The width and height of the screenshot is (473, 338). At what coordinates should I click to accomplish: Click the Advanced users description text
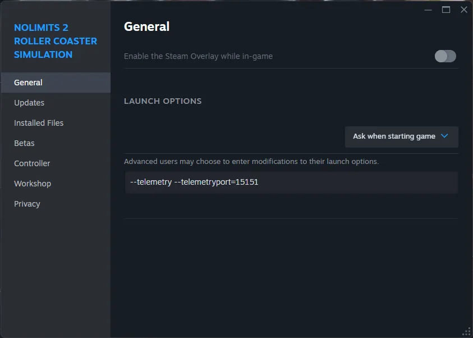251,162
